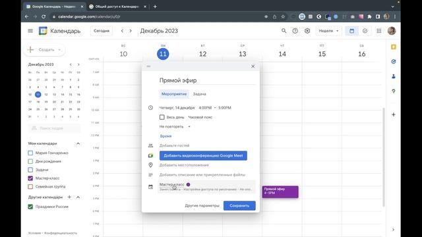This screenshot has height=237, width=422.
Task: Save the event with Сохранить
Action: (239, 205)
